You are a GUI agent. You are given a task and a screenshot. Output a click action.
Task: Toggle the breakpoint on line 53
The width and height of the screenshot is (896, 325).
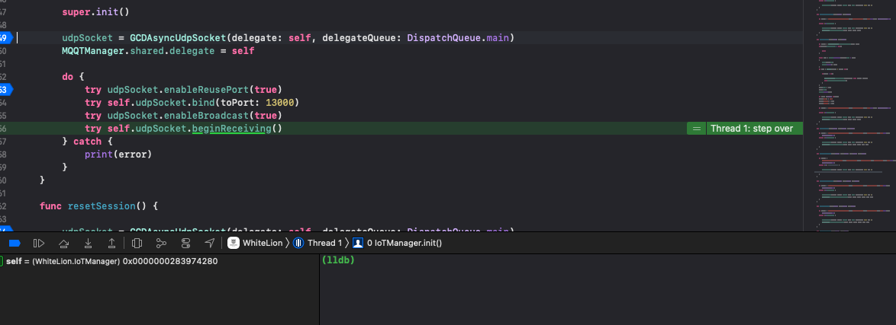(x=5, y=90)
